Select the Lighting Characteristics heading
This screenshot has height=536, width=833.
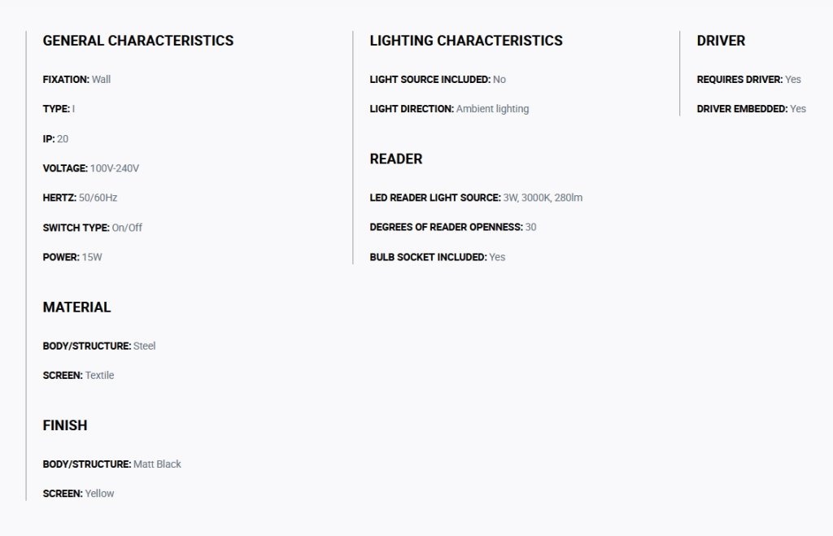(x=466, y=41)
